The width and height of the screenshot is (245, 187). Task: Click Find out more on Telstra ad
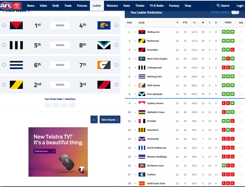pyautogui.click(x=44, y=151)
